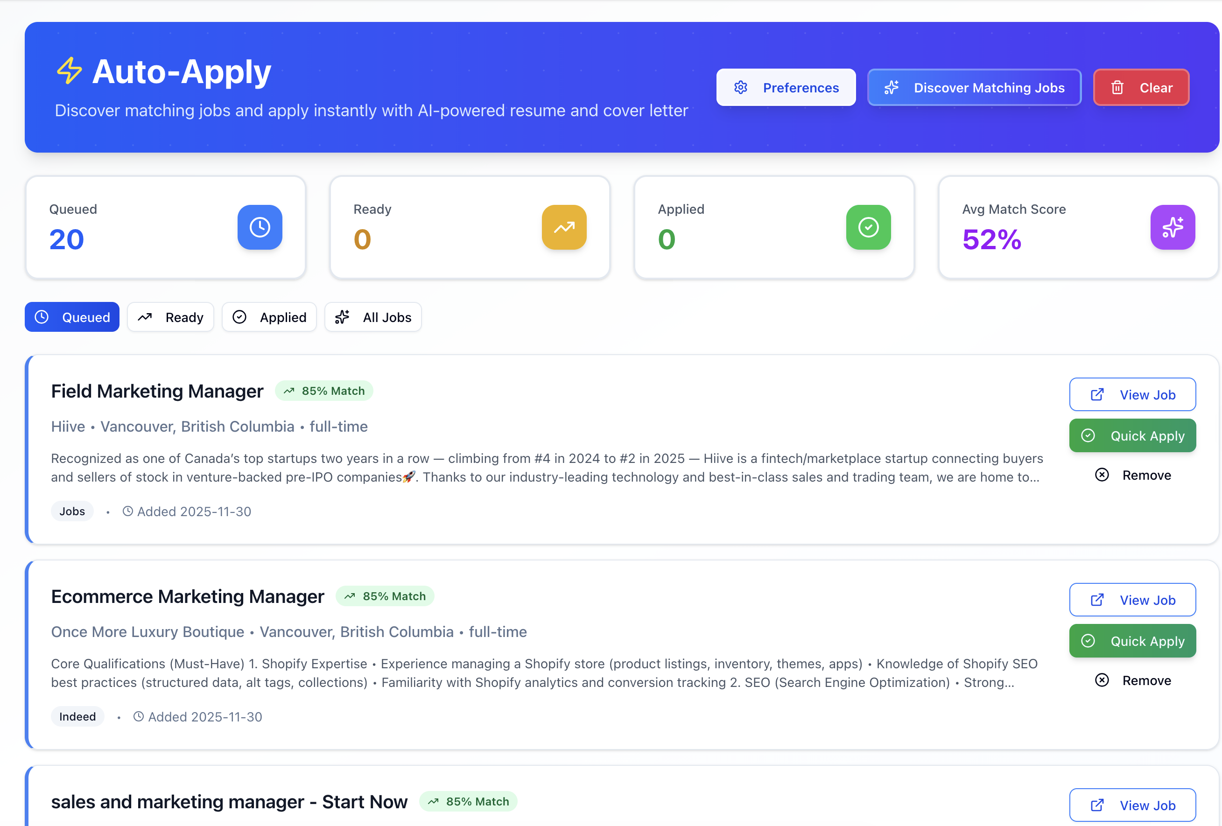The image size is (1222, 826).
Task: Click the green checkmark icon in the Applied card
Action: tap(868, 227)
